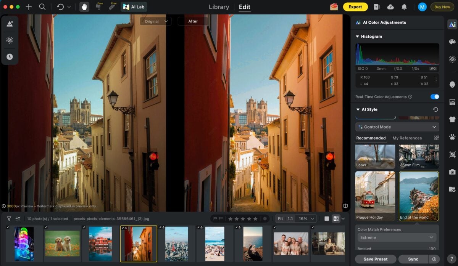Image resolution: width=458 pixels, height=266 pixels.
Task: Open the AI Lab panel
Action: (x=134, y=7)
